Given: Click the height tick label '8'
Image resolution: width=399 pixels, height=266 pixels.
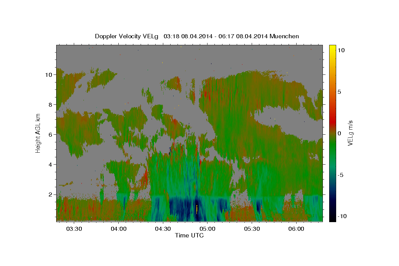Looking at the screenshot, I should pyautogui.click(x=51, y=105).
